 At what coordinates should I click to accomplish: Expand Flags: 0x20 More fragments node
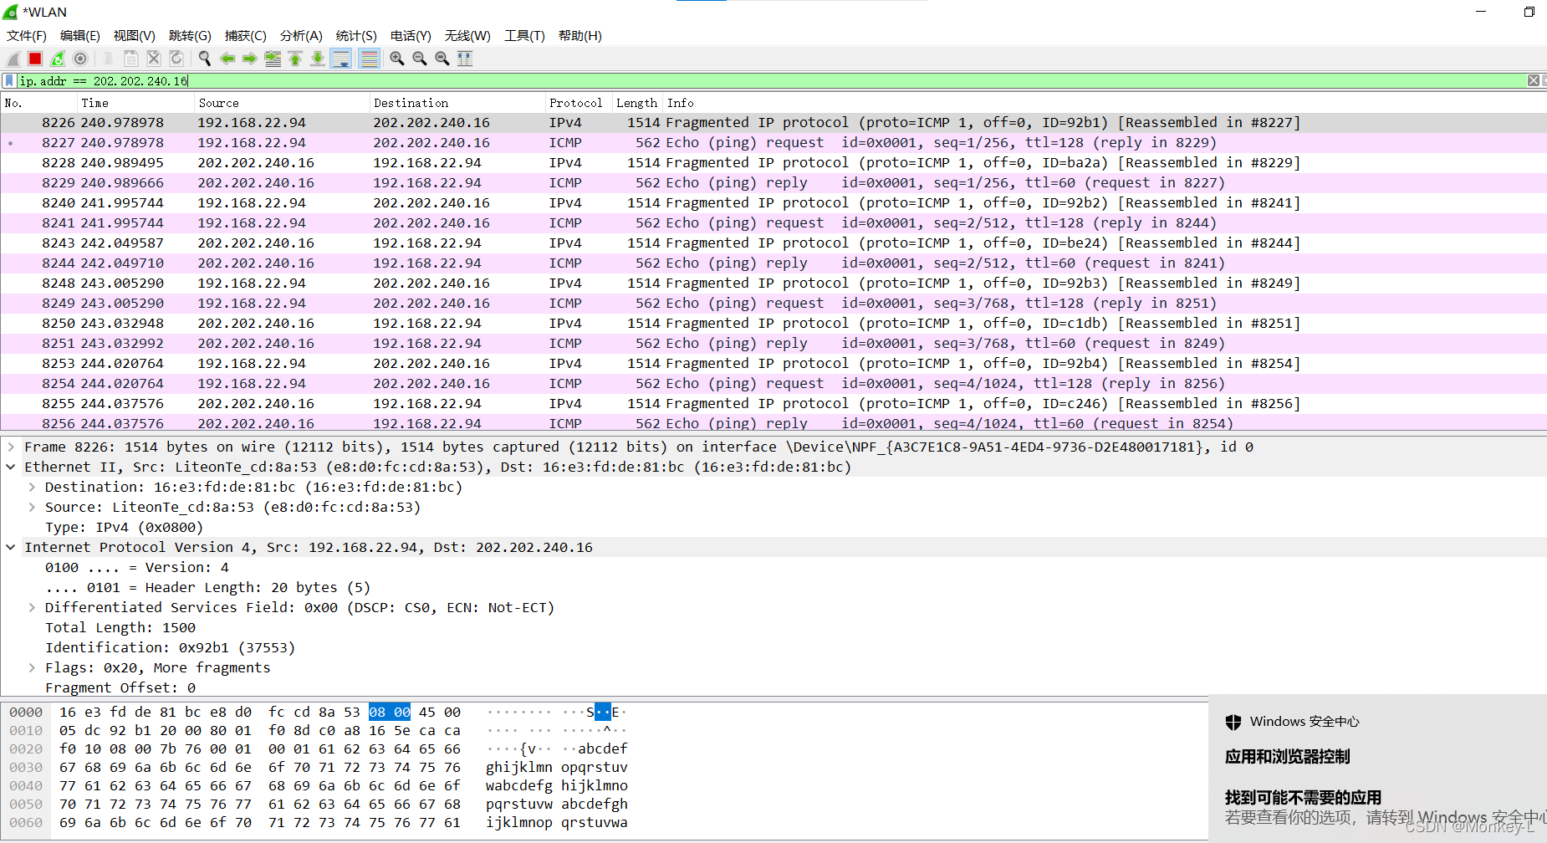(31, 667)
